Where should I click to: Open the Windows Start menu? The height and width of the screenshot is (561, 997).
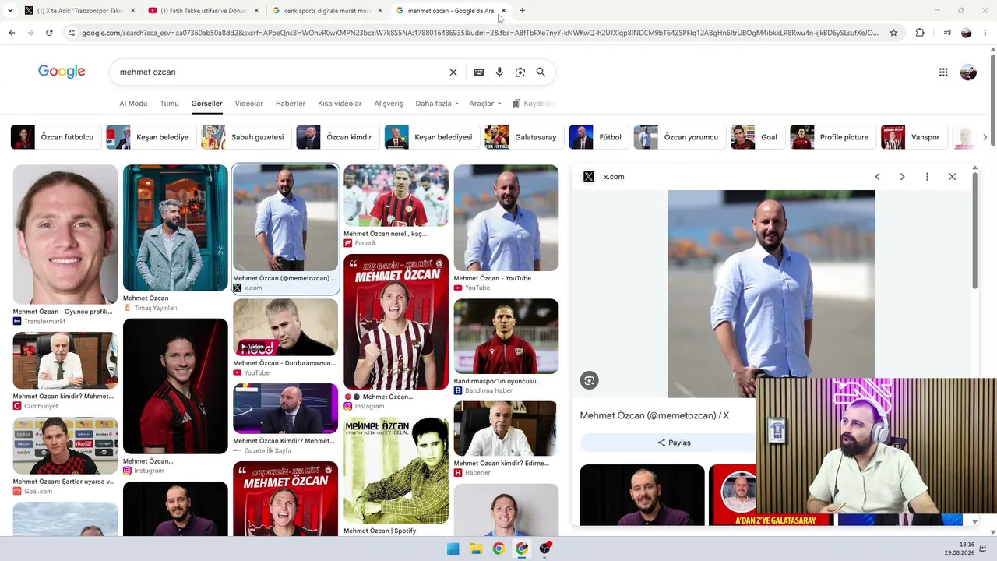click(453, 549)
